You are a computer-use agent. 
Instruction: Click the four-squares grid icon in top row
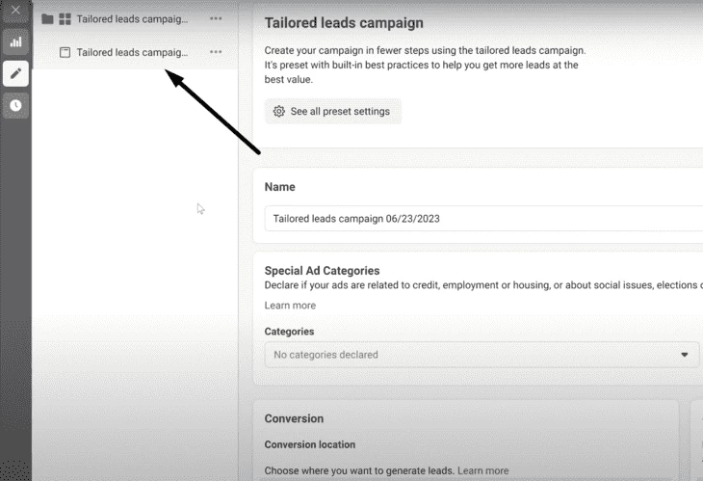click(65, 19)
